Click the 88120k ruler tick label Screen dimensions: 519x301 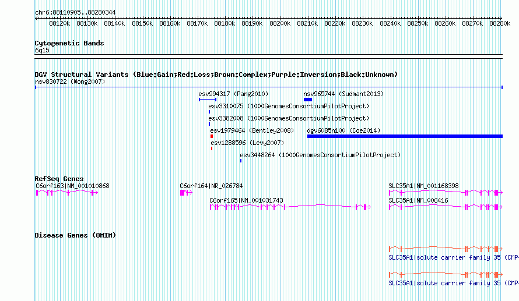59,23
